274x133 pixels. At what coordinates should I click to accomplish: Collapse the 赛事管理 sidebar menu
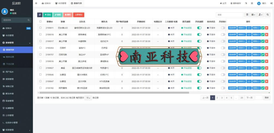point(16,43)
